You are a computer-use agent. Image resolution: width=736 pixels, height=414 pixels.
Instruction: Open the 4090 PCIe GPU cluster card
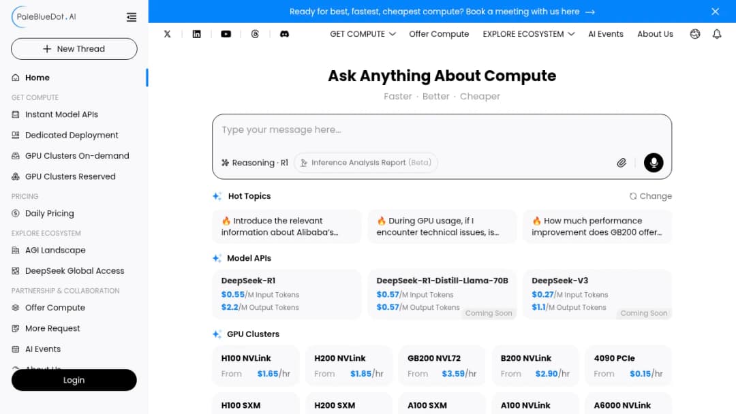(x=628, y=366)
